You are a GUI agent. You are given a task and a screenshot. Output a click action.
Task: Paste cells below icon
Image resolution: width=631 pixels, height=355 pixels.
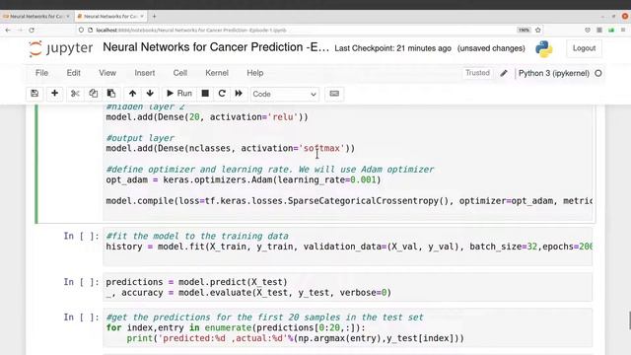111,94
